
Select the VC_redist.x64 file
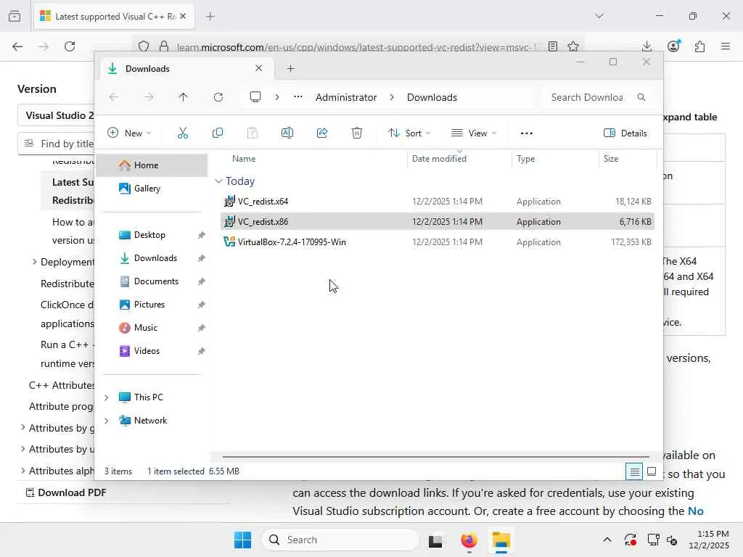[x=438, y=202]
